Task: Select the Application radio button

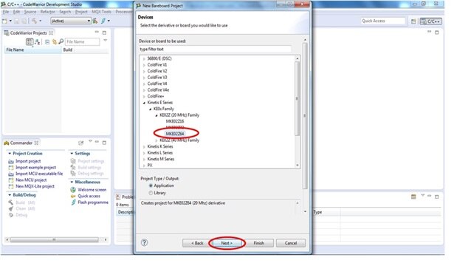Action: click(x=151, y=185)
